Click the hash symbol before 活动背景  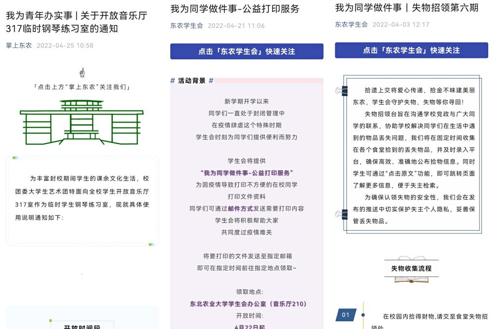coord(173,81)
